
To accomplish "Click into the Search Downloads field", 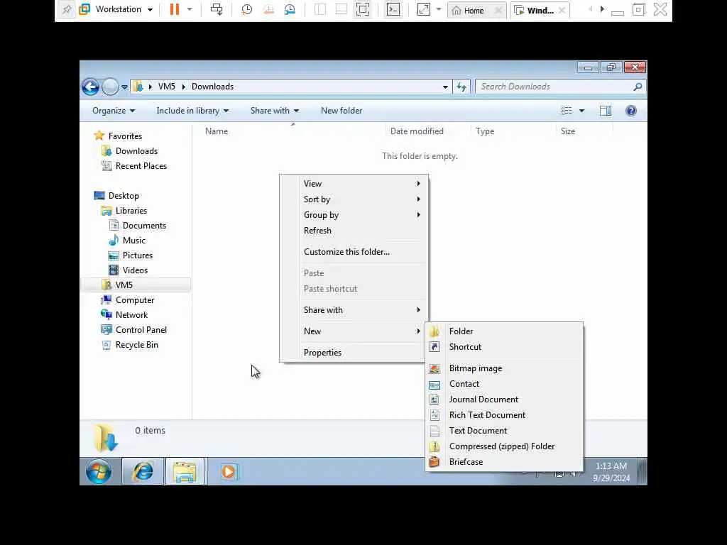I will click(555, 87).
